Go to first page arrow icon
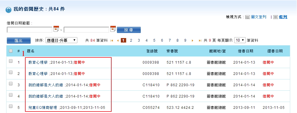 112,40
